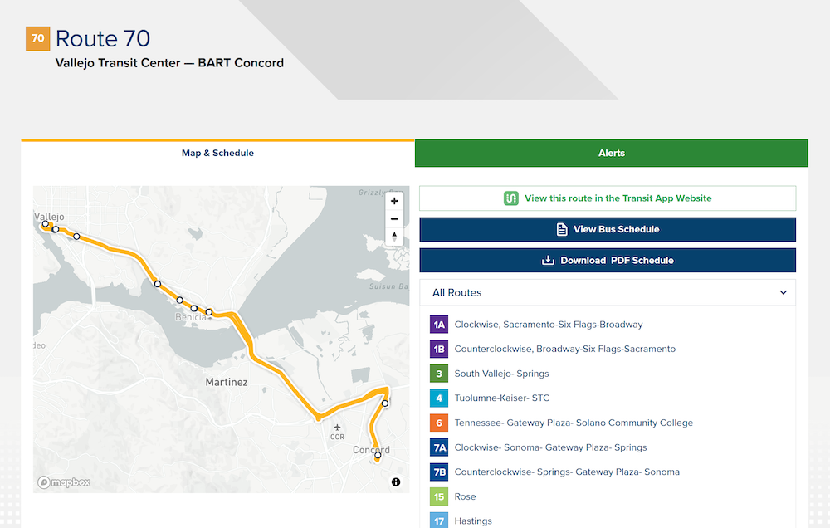830x528 pixels.
Task: Switch to the Map & Schedule tab
Action: (x=217, y=153)
